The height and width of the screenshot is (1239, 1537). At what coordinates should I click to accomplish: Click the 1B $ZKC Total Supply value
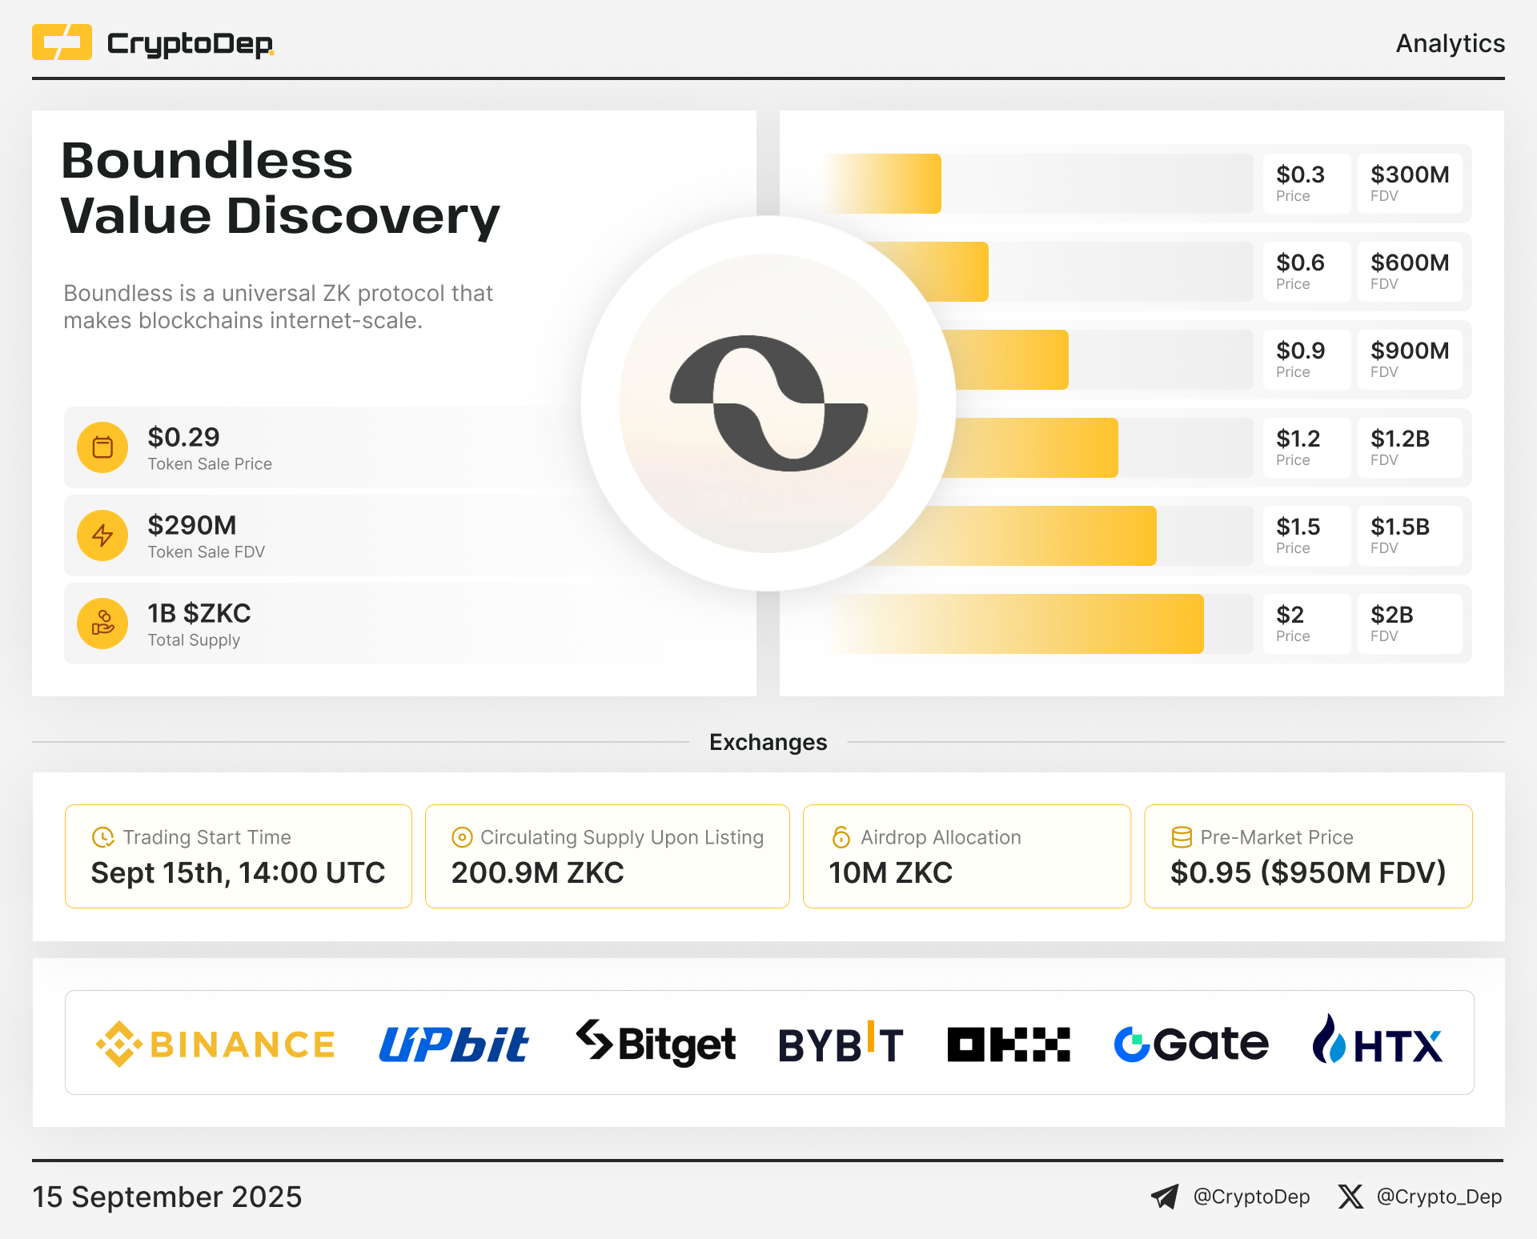click(199, 613)
